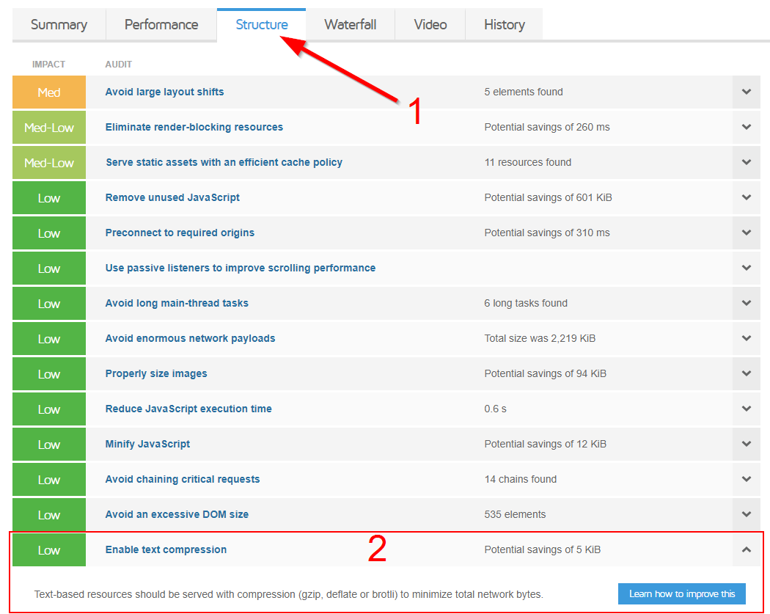Go to the Video tab
This screenshot has height=614, width=770.
[x=430, y=25]
